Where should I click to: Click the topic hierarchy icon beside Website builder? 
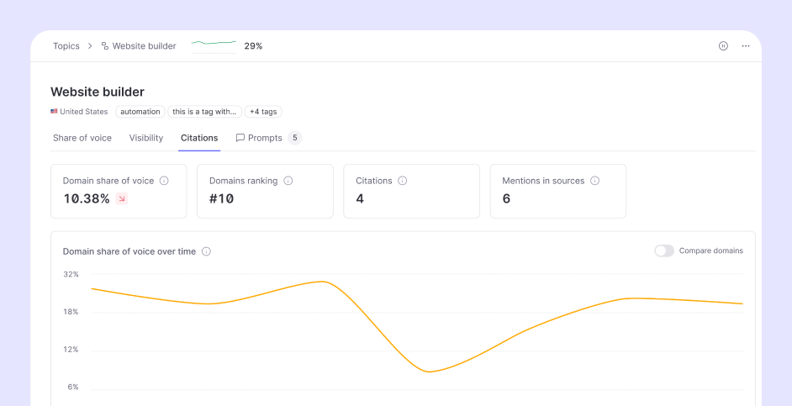click(x=105, y=46)
